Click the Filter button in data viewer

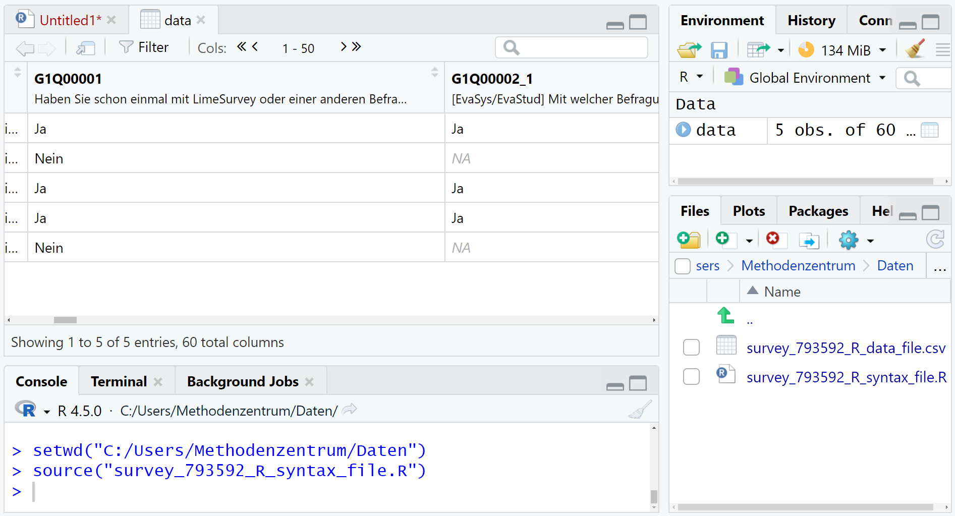[144, 47]
